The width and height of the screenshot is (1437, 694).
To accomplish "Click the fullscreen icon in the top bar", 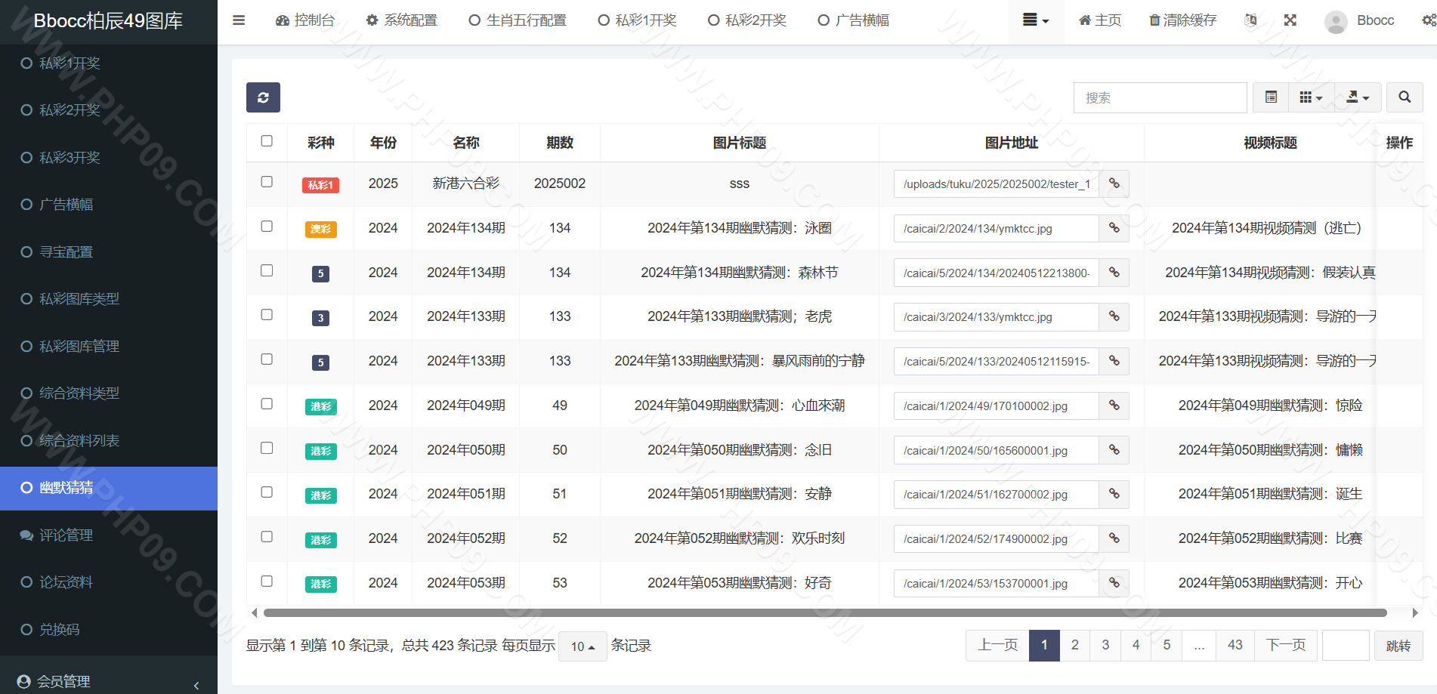I will 1290,20.
